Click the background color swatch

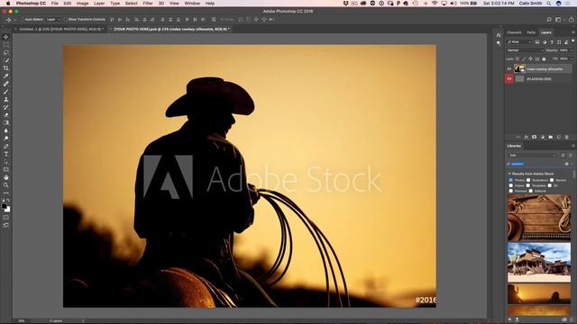(7, 209)
